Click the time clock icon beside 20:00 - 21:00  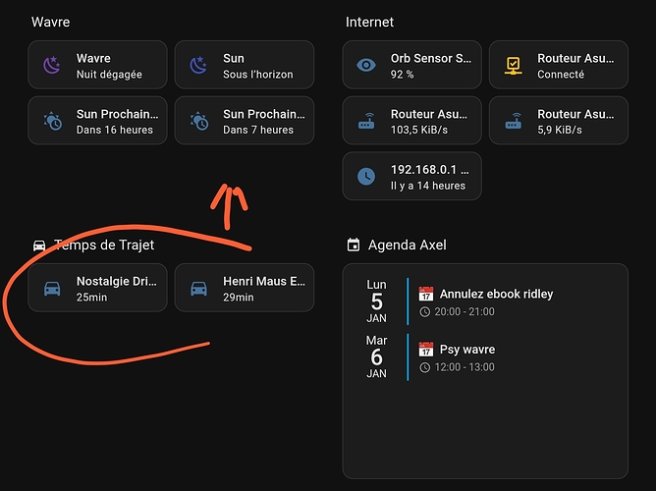[424, 312]
